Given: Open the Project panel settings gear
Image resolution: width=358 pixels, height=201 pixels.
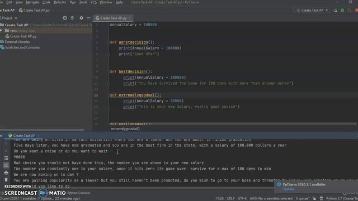Looking at the screenshot, I should coord(81,18).
